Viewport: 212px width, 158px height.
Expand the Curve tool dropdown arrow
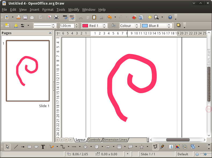click(x=57, y=147)
